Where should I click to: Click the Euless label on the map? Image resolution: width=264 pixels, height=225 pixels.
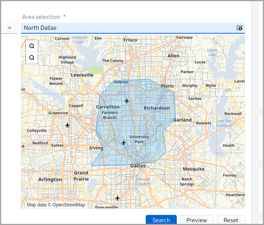pos(57,145)
